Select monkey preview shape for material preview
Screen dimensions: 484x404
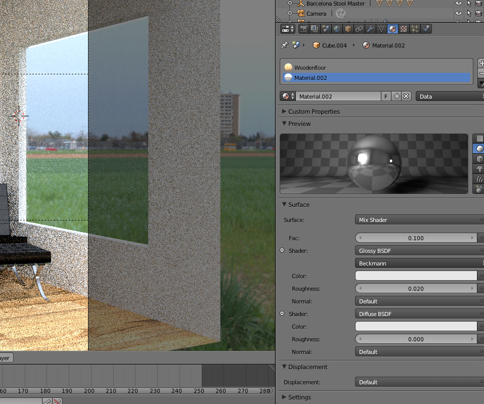point(479,169)
